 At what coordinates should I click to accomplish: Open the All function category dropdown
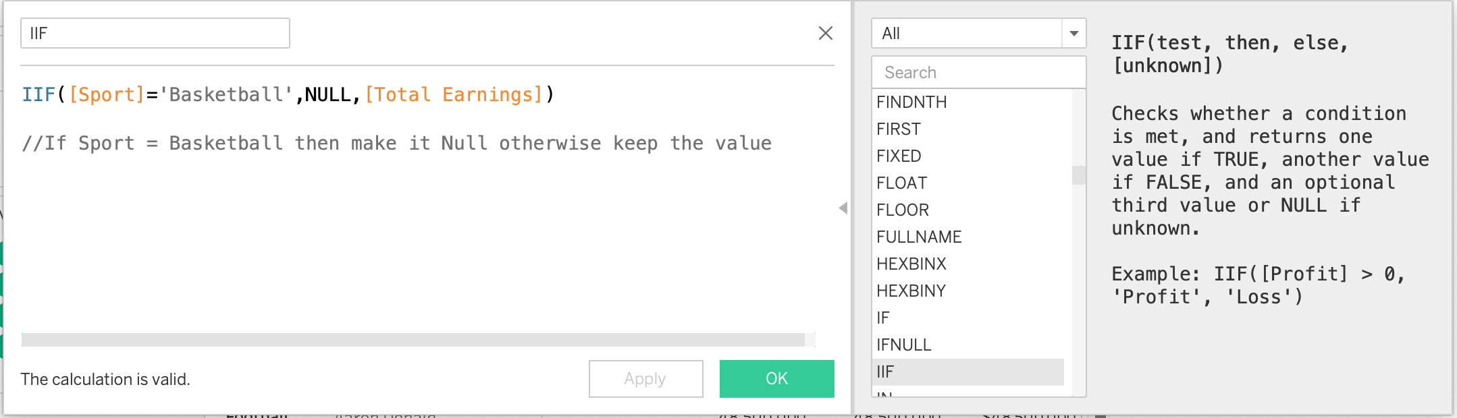point(1074,33)
